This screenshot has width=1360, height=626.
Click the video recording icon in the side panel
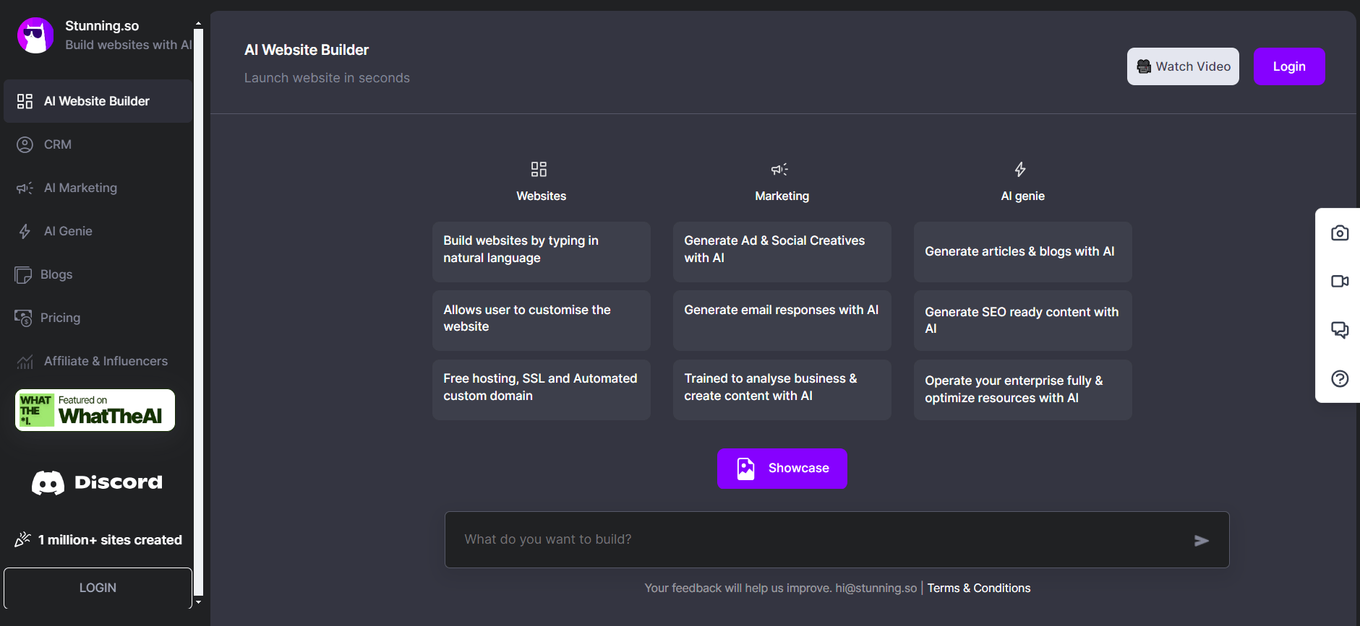tap(1339, 281)
